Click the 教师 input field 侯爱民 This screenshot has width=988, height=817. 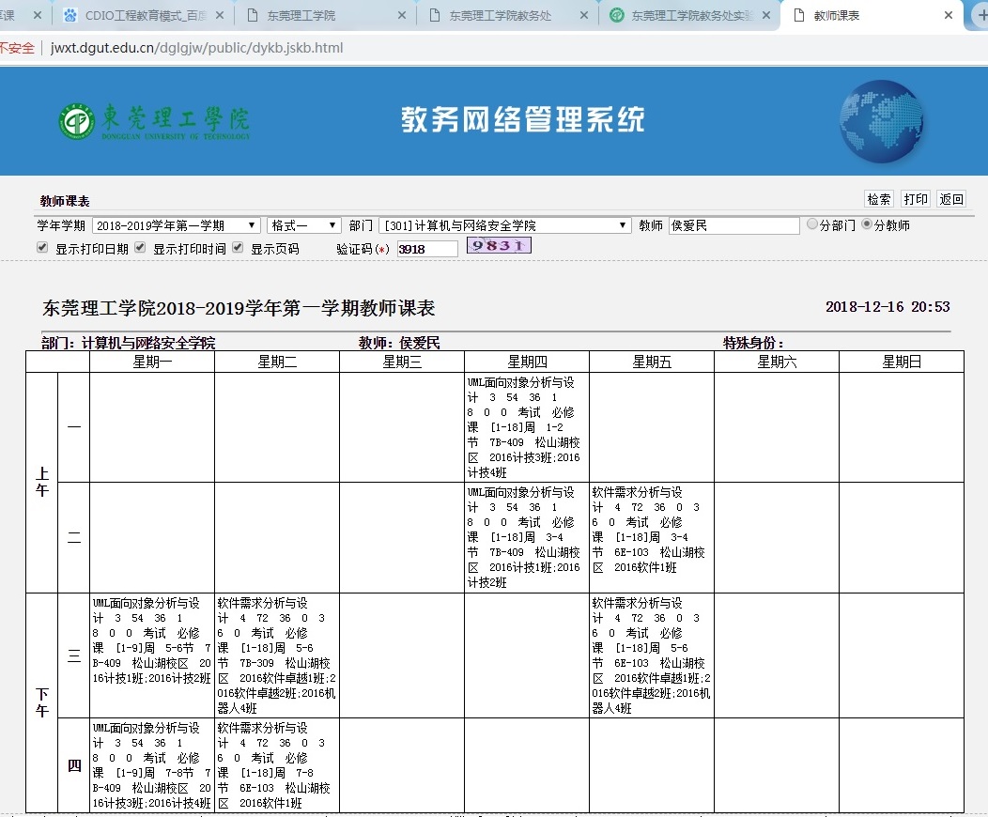[x=734, y=225]
